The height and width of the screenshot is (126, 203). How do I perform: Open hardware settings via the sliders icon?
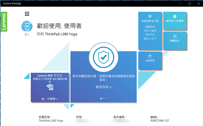[175, 36]
